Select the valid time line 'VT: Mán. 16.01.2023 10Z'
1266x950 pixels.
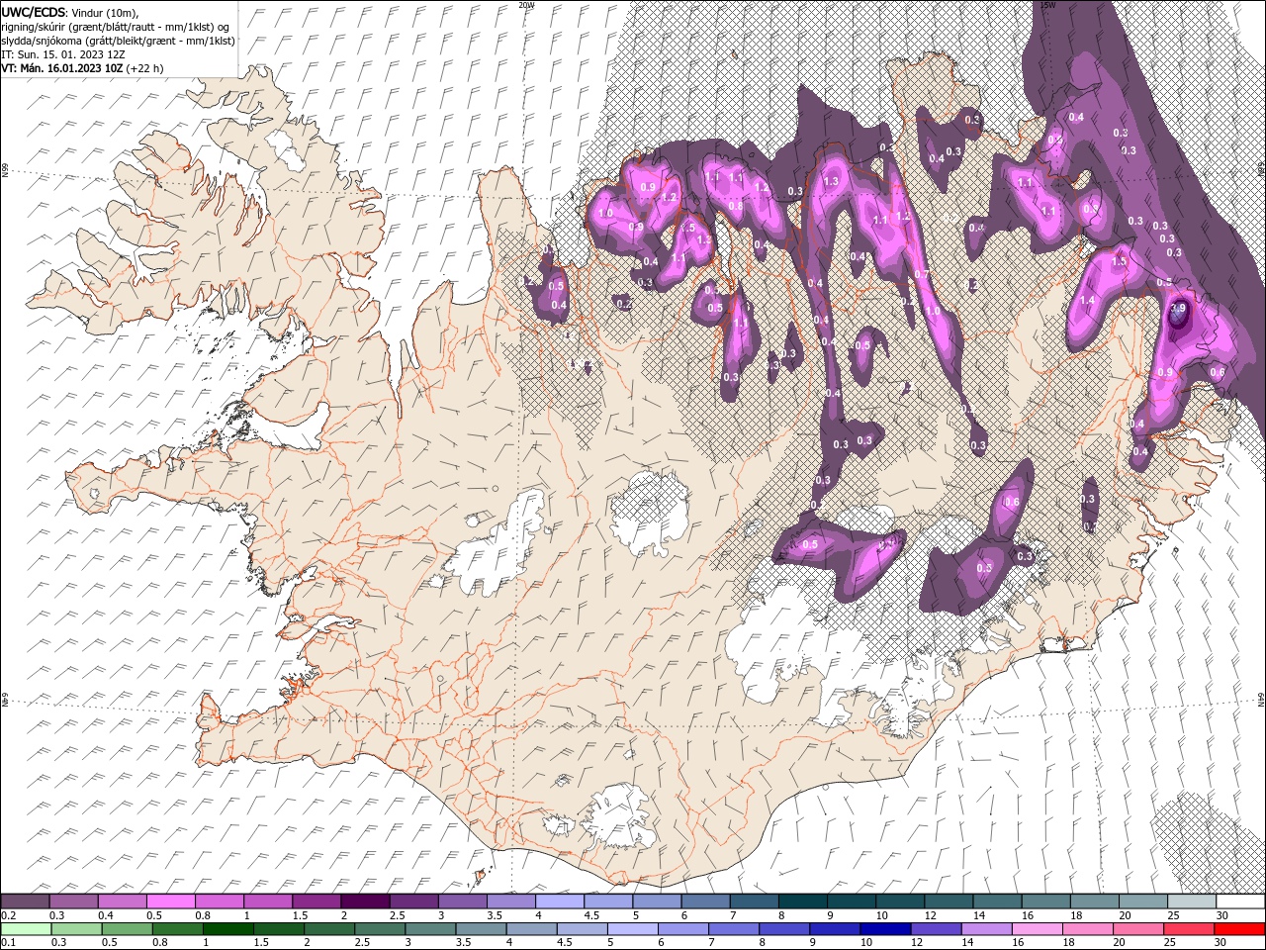tap(62, 68)
